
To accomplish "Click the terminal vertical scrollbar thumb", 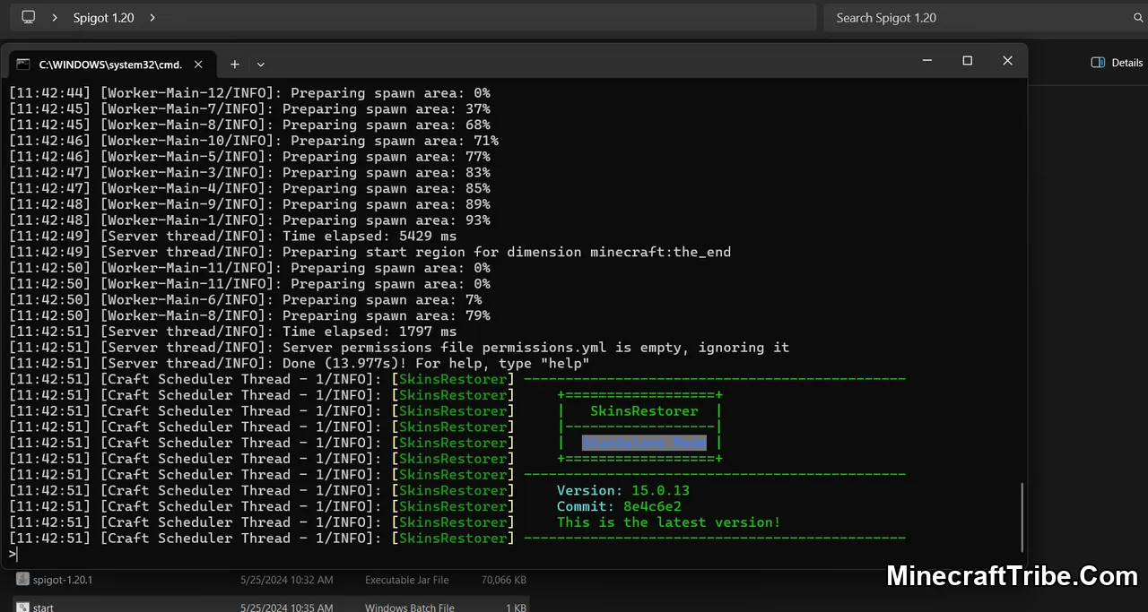I will (x=1022, y=517).
